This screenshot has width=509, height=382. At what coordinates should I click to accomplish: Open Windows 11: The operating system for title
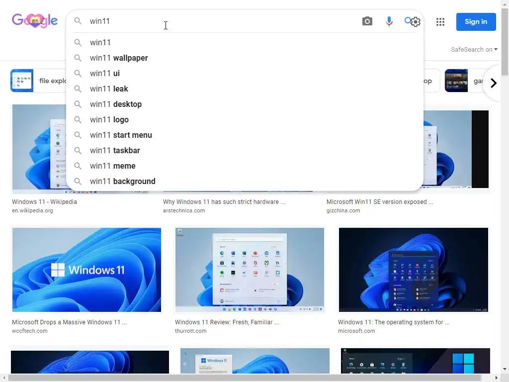[394, 322]
